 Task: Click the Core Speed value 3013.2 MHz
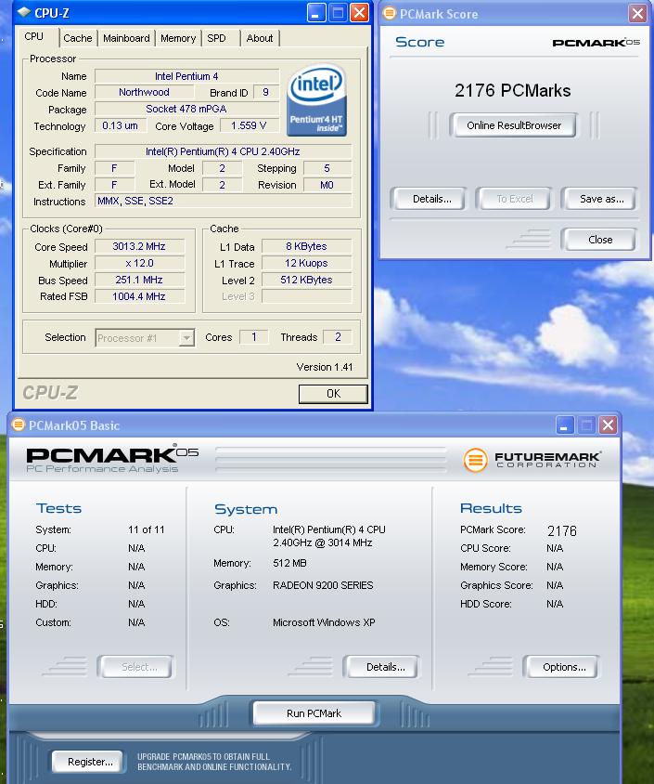pos(139,246)
